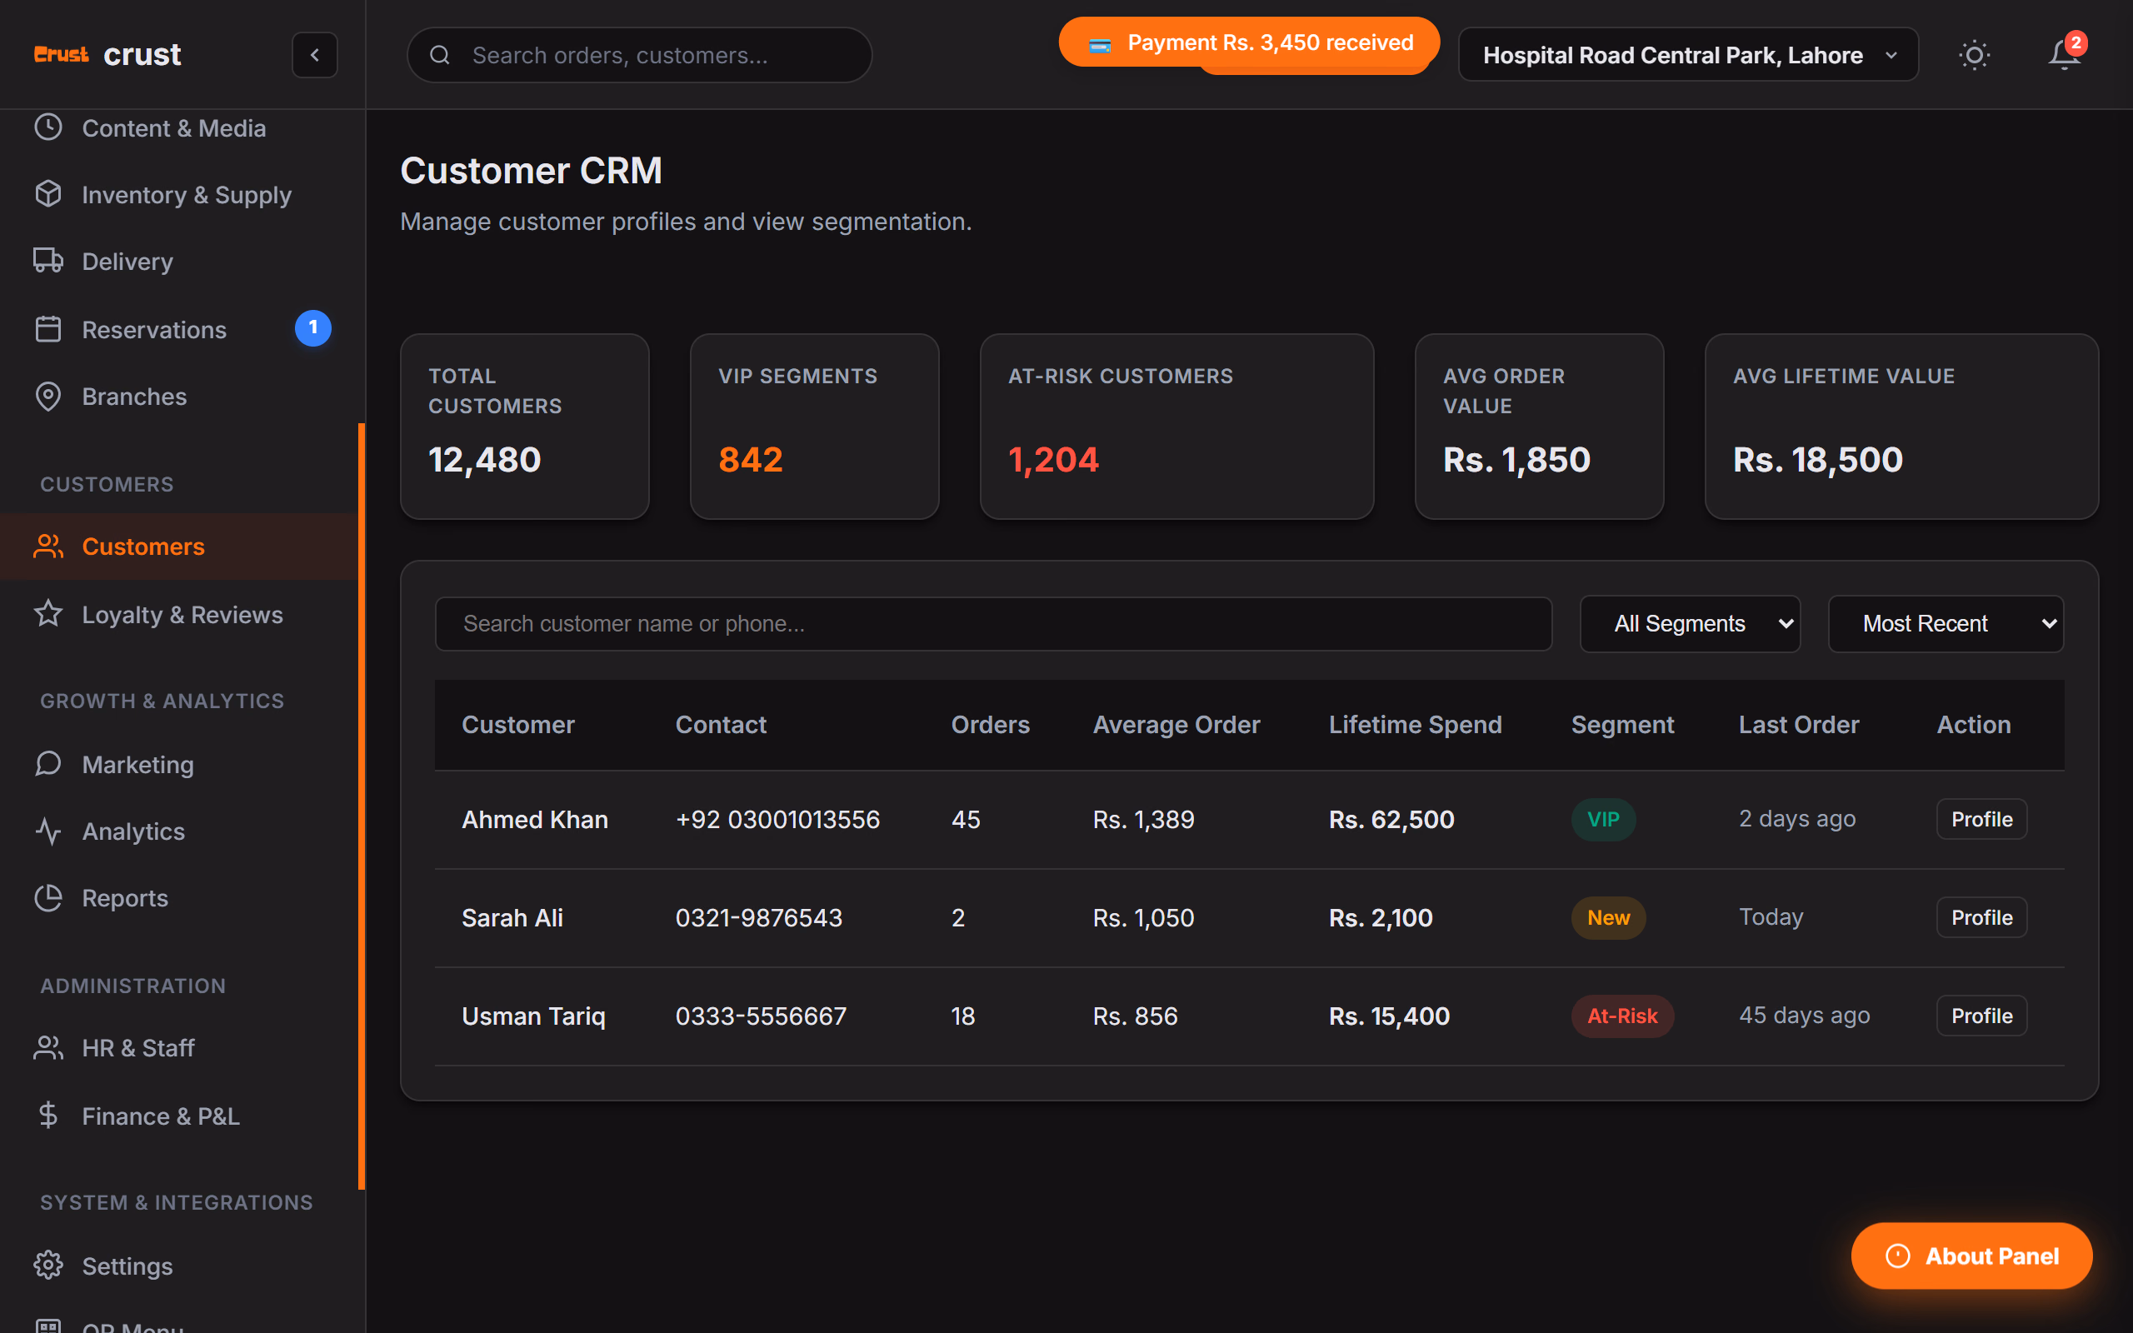Viewport: 2133px width, 1333px height.
Task: View Sarah Ali's Profile
Action: [1981, 917]
